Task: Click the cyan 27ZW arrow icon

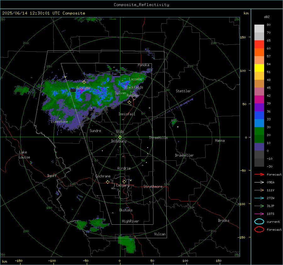Action: click(259, 198)
